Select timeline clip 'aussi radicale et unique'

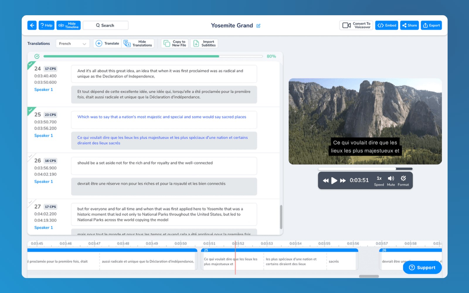point(148,261)
